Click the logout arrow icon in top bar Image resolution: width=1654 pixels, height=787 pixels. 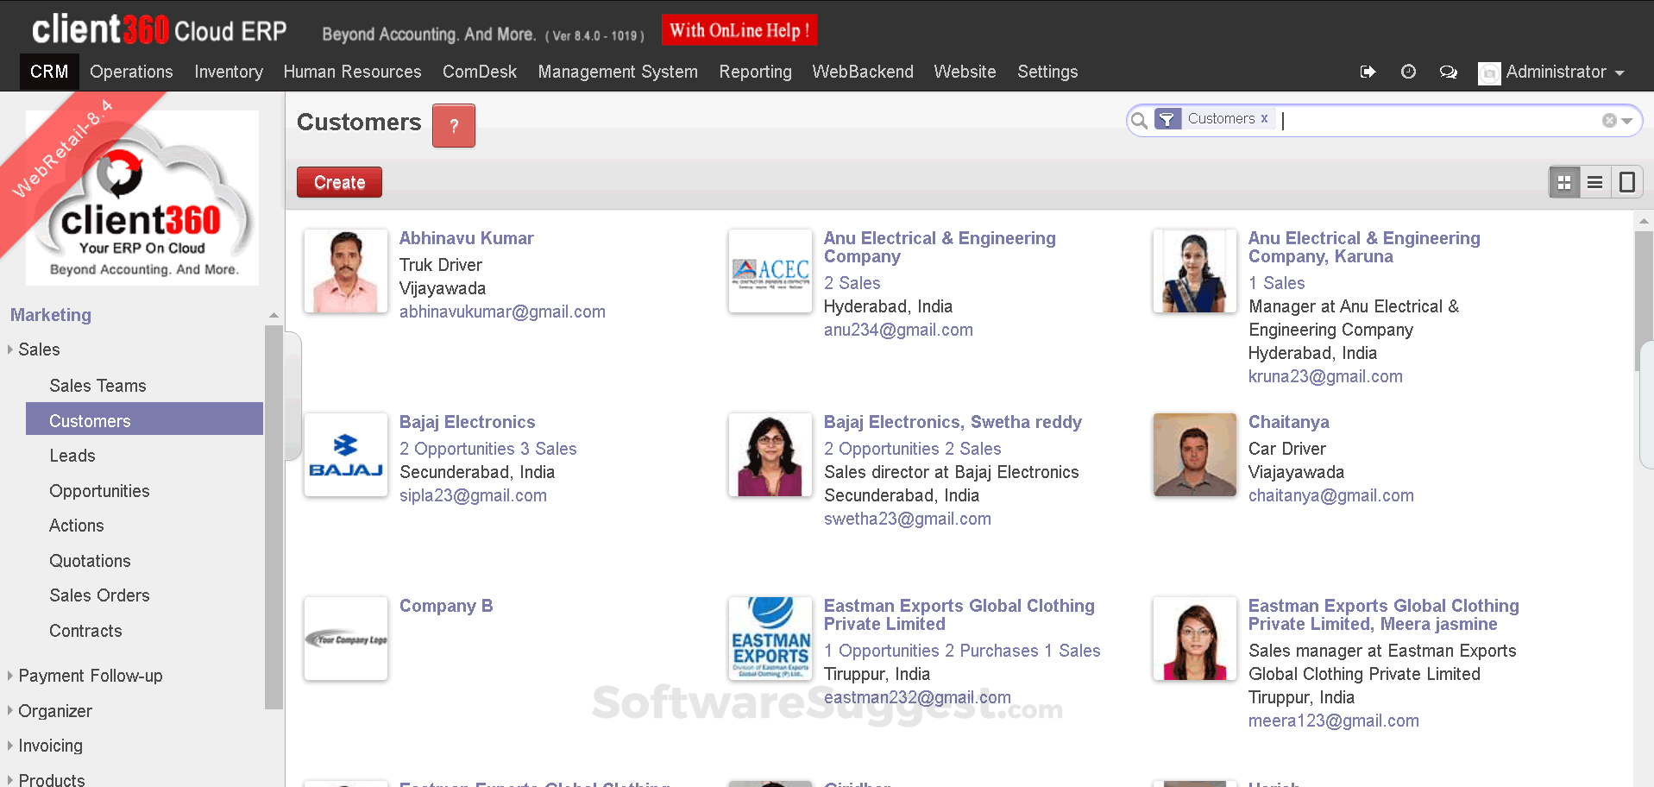(x=1368, y=72)
